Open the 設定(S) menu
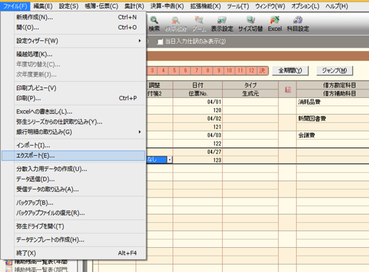The height and width of the screenshot is (272, 369). [68, 6]
